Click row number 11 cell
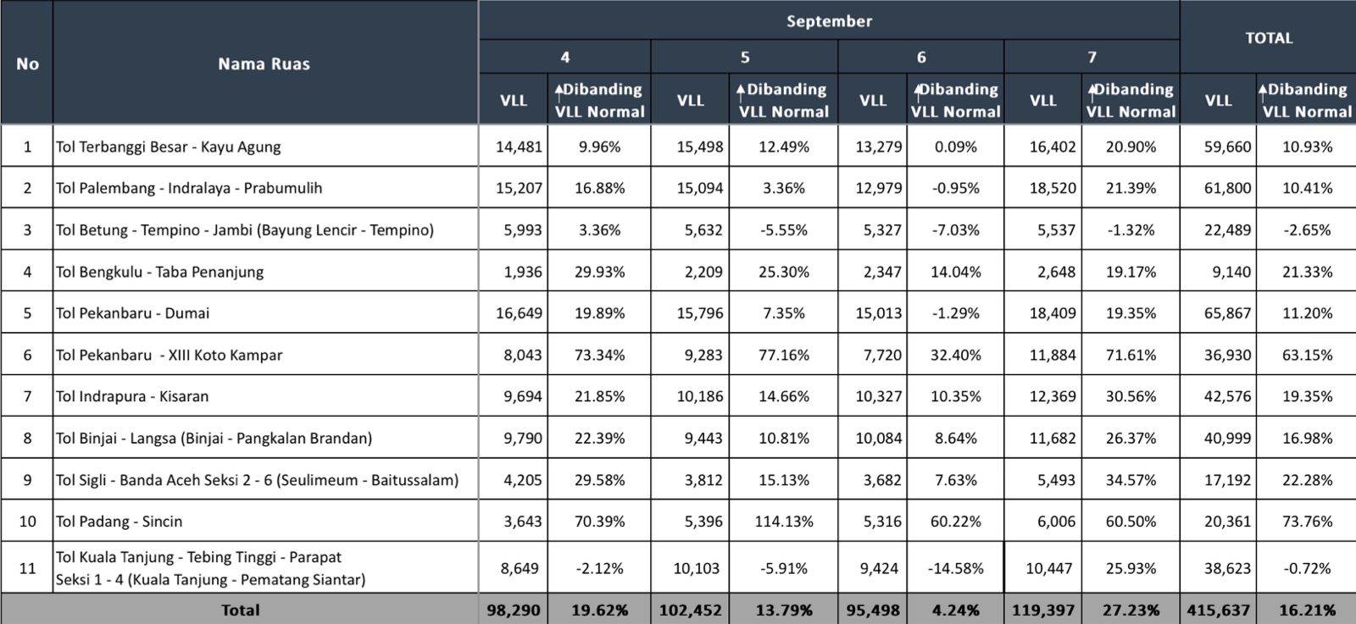Image resolution: width=1356 pixels, height=624 pixels. (x=27, y=568)
